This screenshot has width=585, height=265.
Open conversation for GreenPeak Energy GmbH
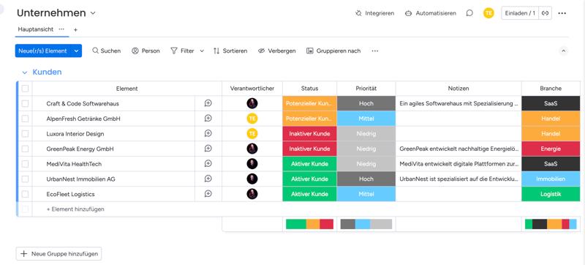click(208, 149)
